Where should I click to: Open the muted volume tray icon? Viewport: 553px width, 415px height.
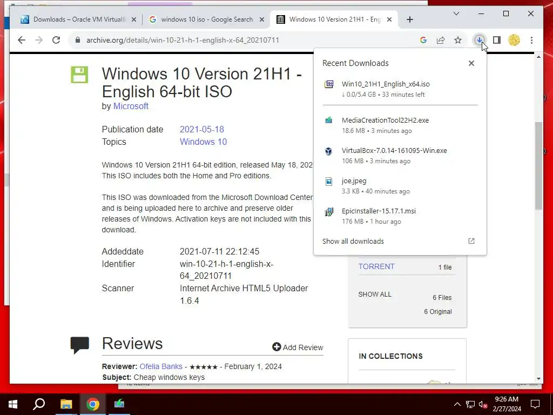[x=483, y=404]
